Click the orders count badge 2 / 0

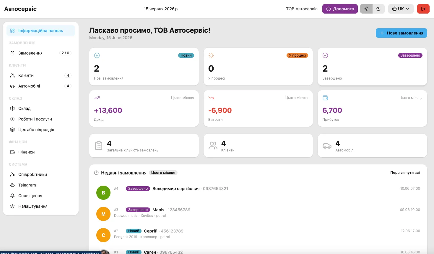click(x=65, y=53)
